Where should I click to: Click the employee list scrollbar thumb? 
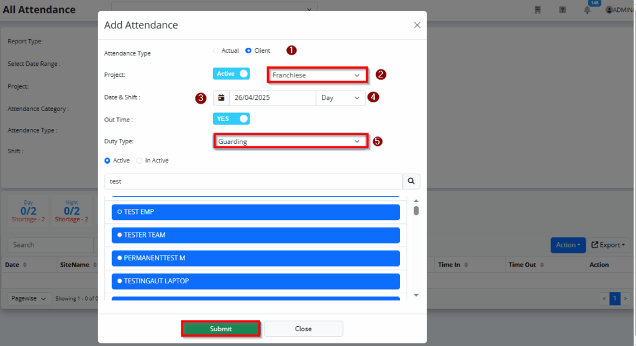(416, 211)
